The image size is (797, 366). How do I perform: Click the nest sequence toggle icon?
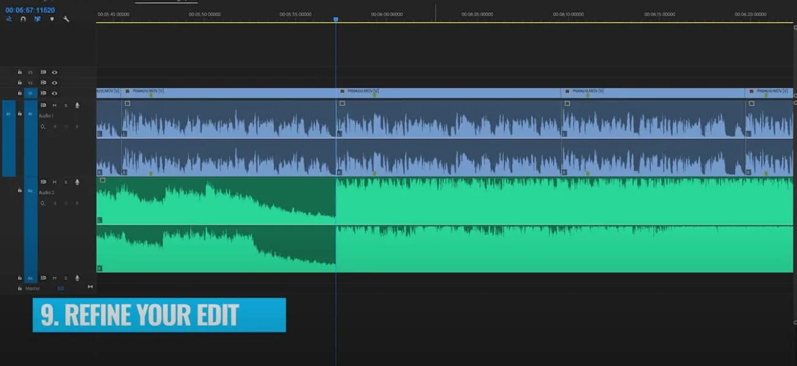(x=9, y=19)
